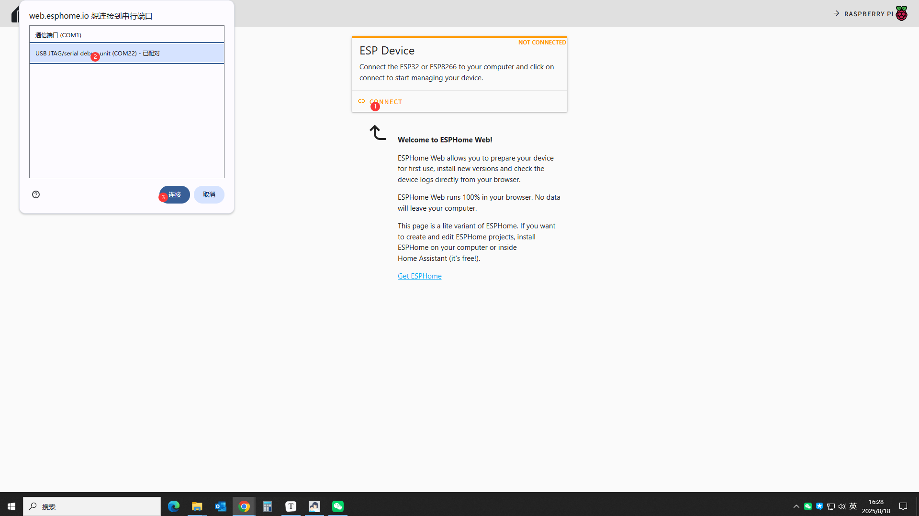Click the Raspberry Pi logo icon
Viewport: 919px width, 516px height.
(x=901, y=13)
